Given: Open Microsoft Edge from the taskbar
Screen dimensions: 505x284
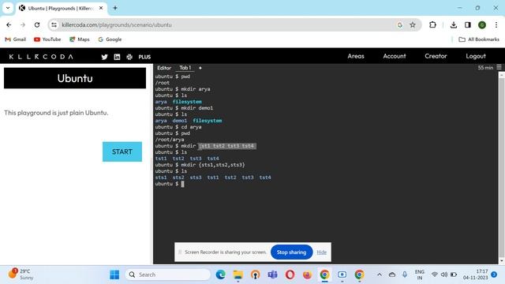Looking at the screenshot, I should click(221, 275).
